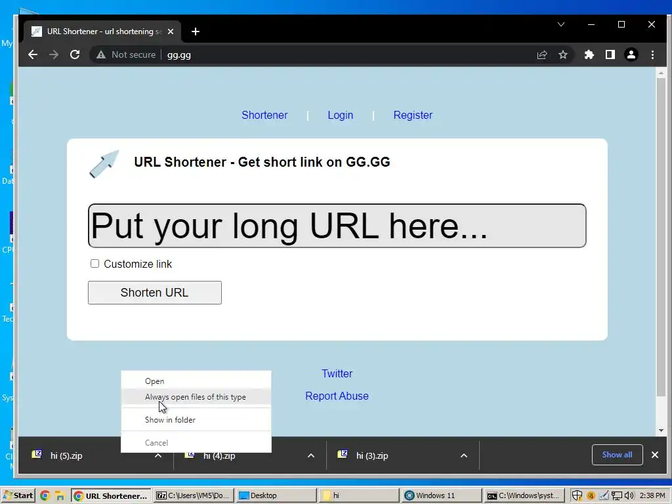
Task: Click Show all downloads button
Action: click(617, 455)
